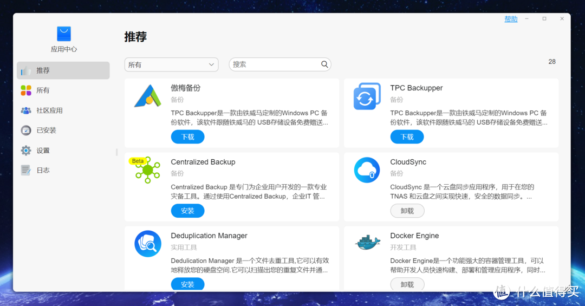
Task: Click the 应用中心 shopping bag logo
Action: [x=64, y=34]
